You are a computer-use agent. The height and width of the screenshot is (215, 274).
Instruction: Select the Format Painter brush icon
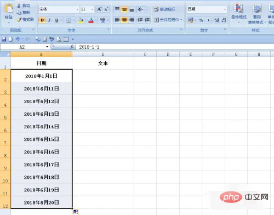pyautogui.click(x=19, y=20)
